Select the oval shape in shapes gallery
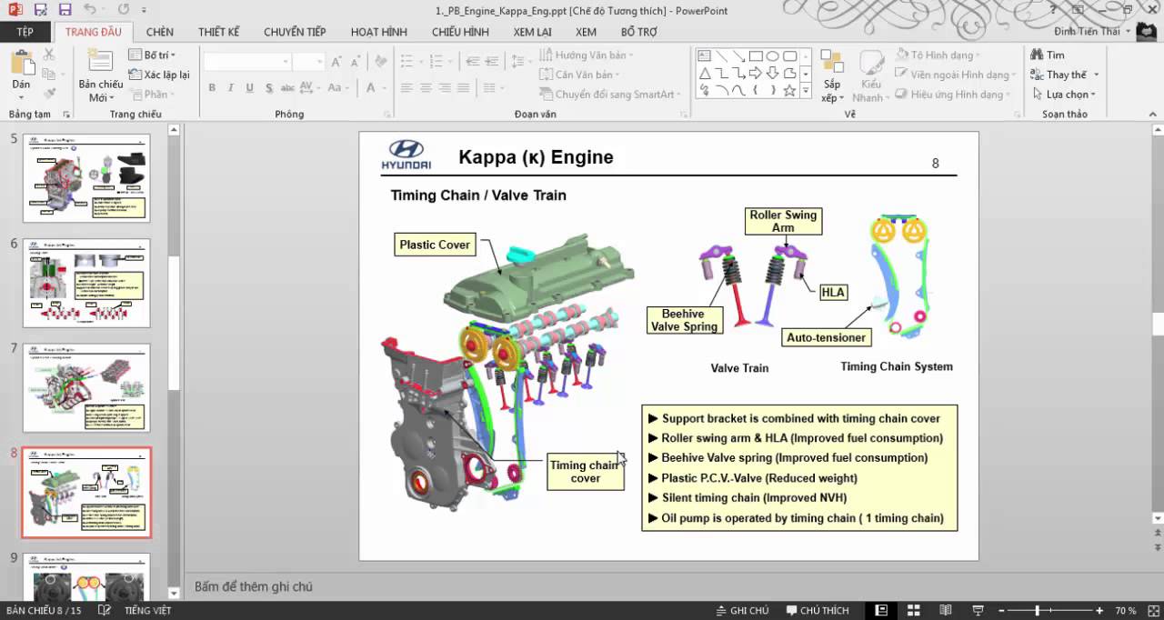1164x620 pixels. coord(773,55)
